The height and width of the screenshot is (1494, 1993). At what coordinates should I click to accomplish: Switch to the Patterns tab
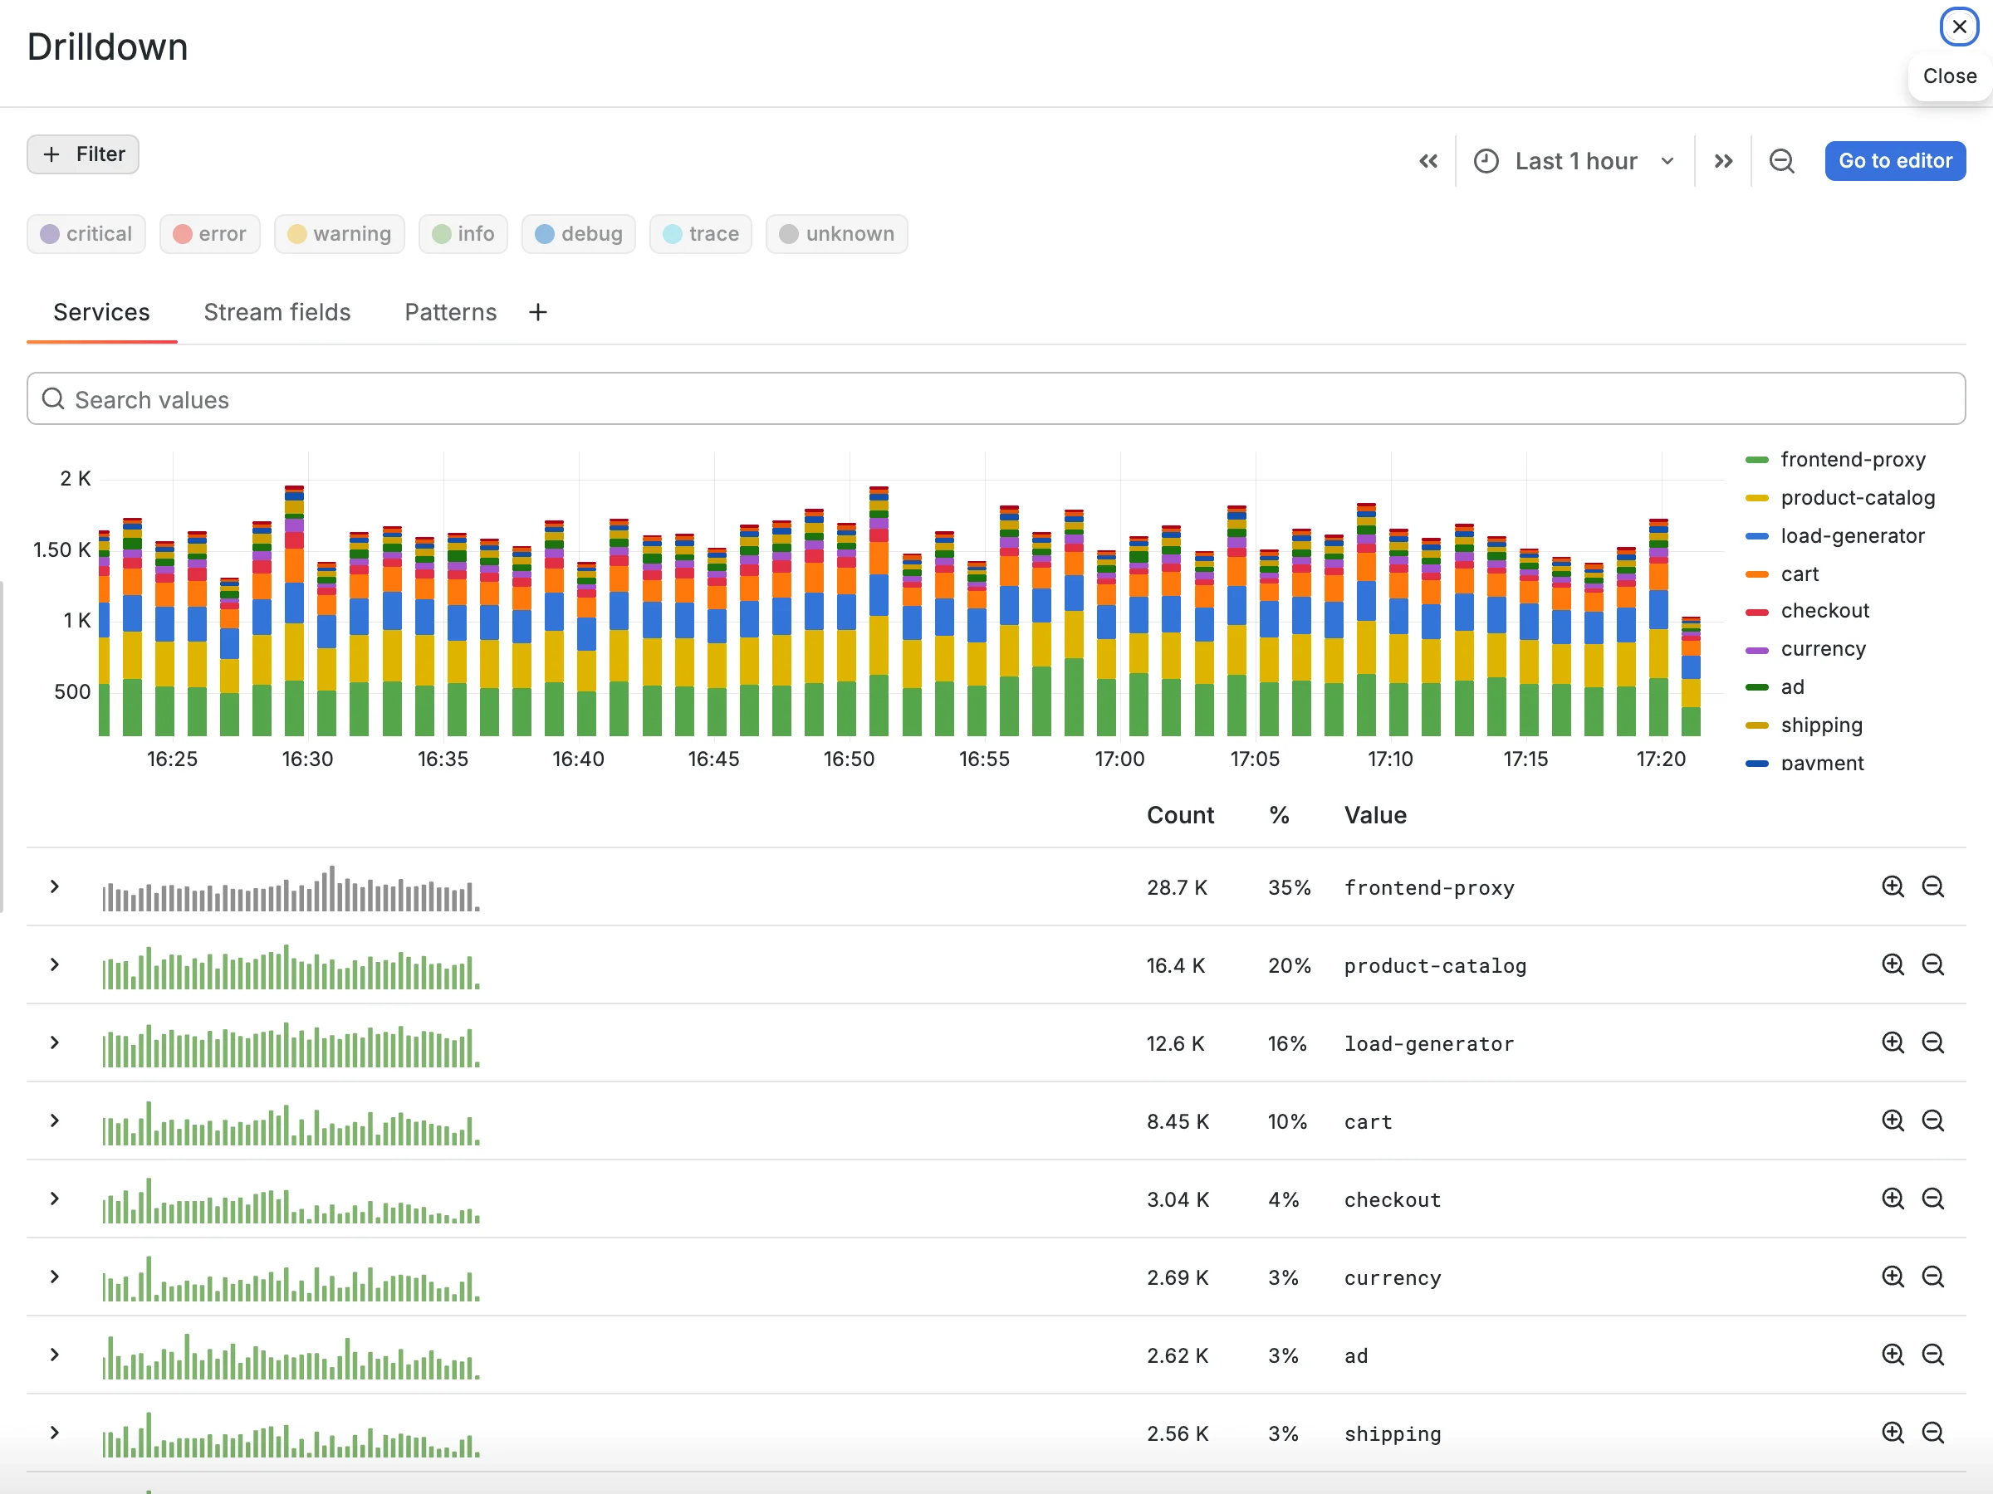450,311
